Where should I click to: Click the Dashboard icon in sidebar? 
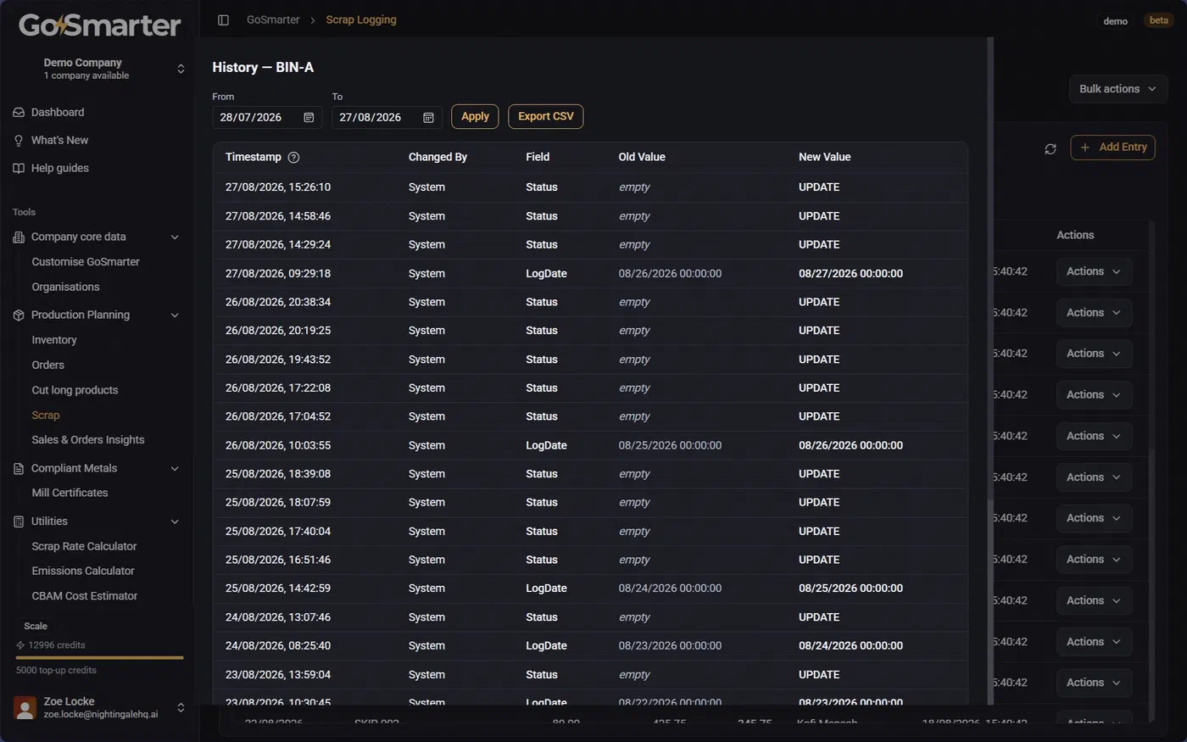[19, 112]
